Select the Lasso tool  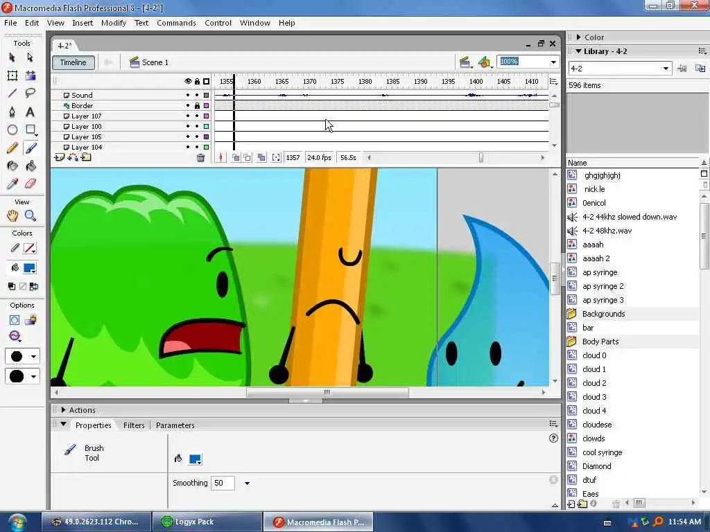(31, 94)
